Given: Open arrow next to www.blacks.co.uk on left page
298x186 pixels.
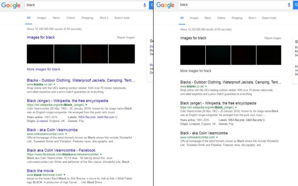Looking at the screenshot, I should (54, 85).
